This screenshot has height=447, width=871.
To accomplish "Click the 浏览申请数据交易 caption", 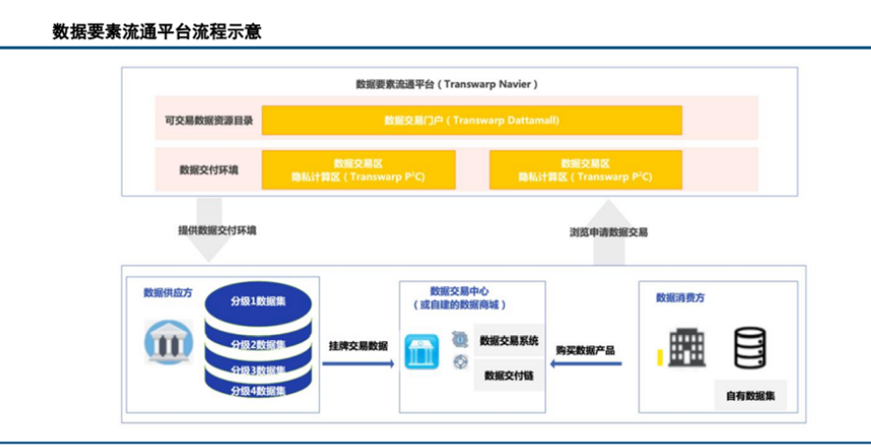I will coord(608,232).
